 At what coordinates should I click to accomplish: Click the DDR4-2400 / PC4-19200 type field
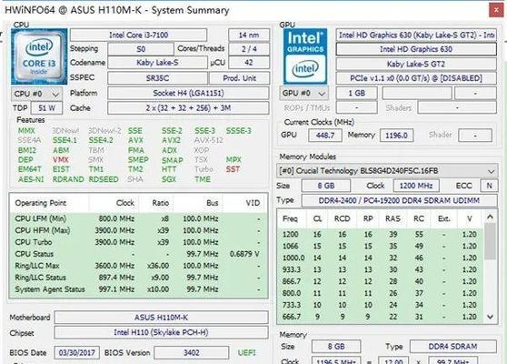[x=399, y=200]
